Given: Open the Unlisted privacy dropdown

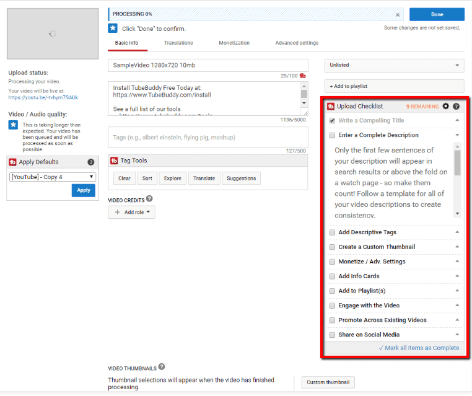Looking at the screenshot, I should click(395, 65).
